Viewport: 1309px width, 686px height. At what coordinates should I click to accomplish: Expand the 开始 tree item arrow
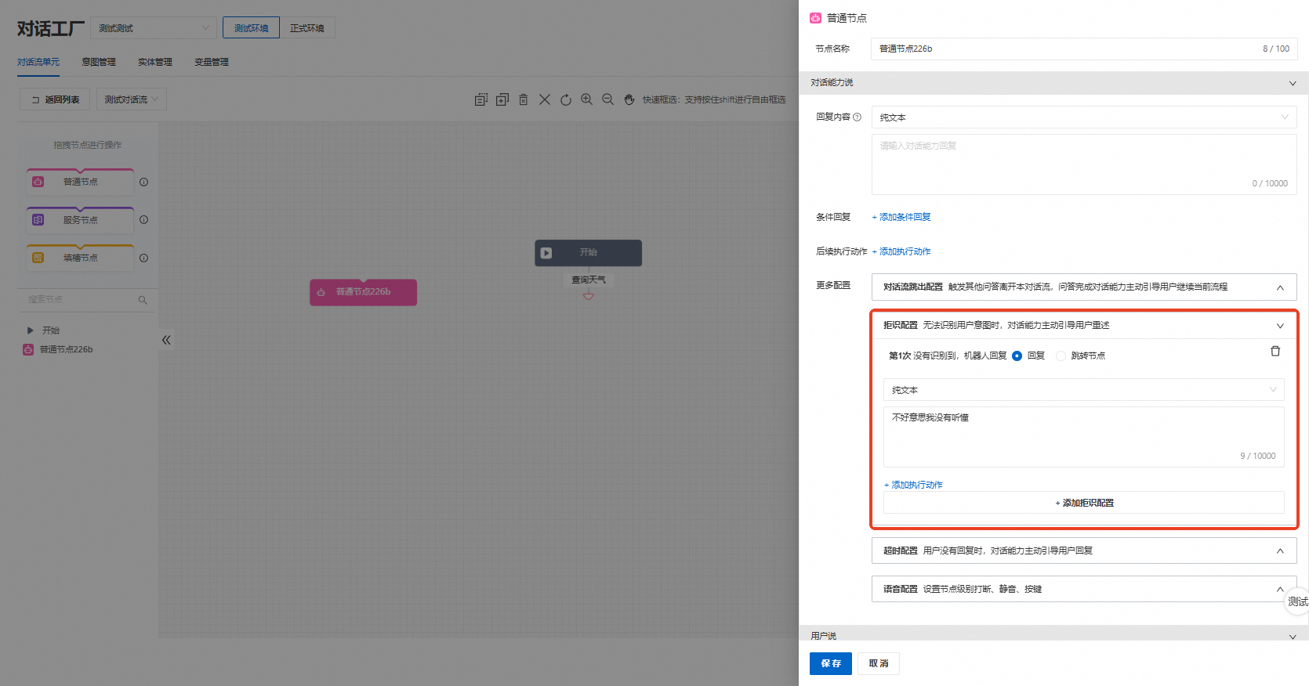click(31, 330)
